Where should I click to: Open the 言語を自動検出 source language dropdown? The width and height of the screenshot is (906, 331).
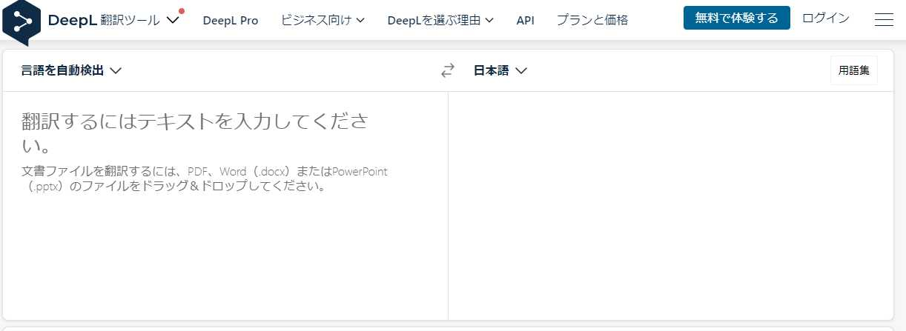coord(71,70)
